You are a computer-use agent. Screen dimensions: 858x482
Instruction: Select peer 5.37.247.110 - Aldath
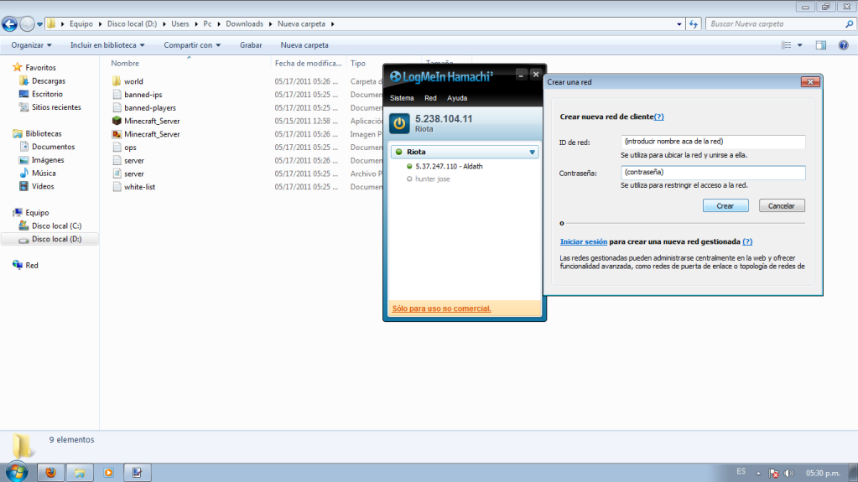coord(449,166)
